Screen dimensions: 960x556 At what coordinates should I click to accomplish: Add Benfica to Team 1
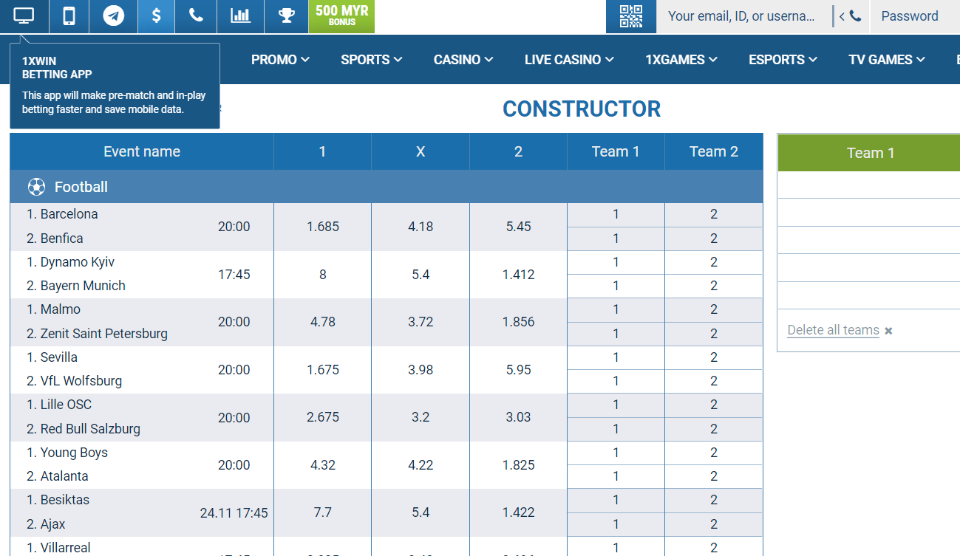[x=616, y=238]
